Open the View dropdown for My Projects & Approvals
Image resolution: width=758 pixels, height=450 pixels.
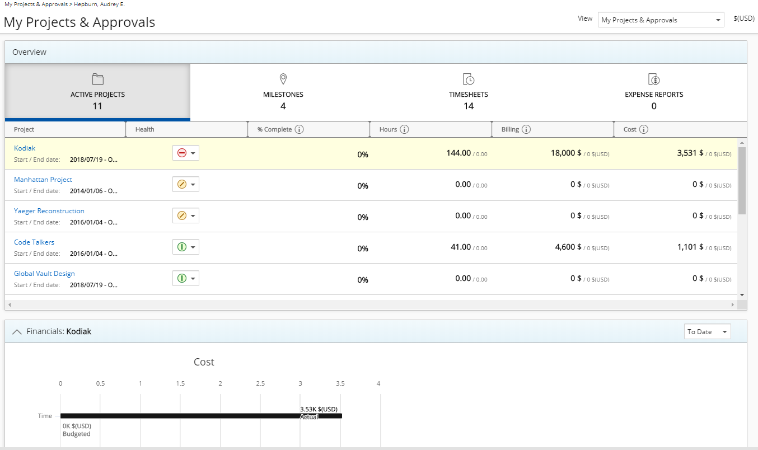[661, 20]
